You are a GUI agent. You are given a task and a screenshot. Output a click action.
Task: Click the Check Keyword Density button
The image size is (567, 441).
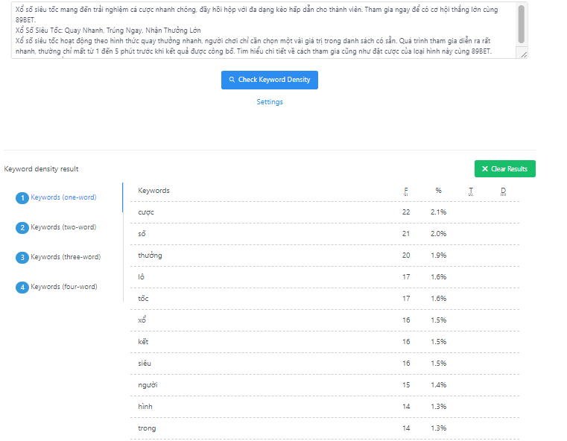tap(270, 80)
